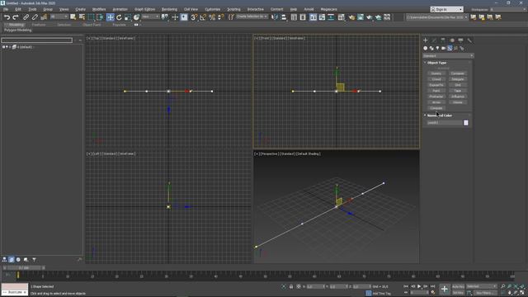Toggle Select and Manipulate mode
528x297 pixels.
(175, 16)
